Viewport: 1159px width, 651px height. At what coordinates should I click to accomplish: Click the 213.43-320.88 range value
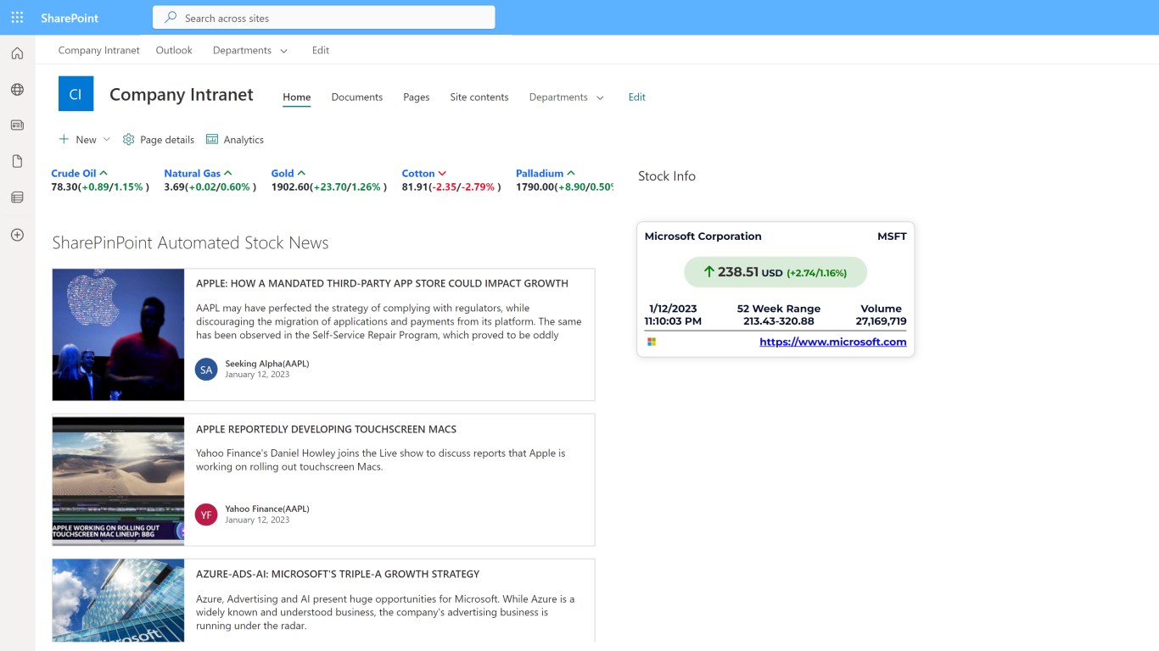coord(779,321)
